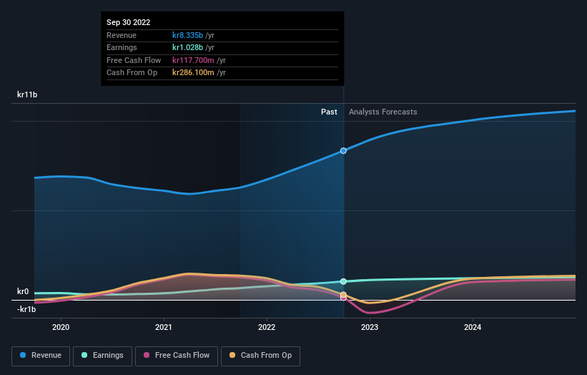Screen dimensions: 587x375
Task: Select the 2023 x-axis label
Action: click(x=370, y=327)
